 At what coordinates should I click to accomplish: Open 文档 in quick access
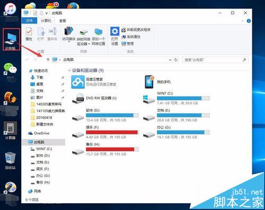pos(37,90)
